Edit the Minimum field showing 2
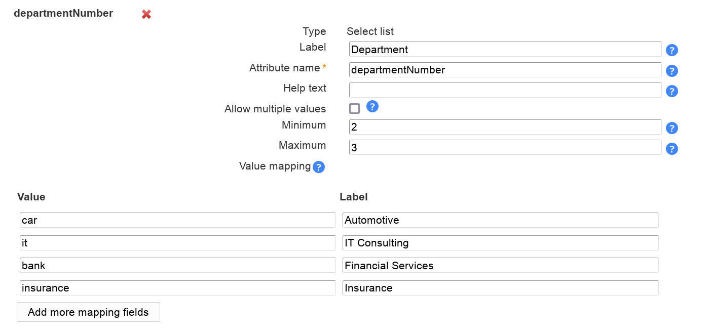The height and width of the screenshot is (334, 710). pyautogui.click(x=505, y=127)
